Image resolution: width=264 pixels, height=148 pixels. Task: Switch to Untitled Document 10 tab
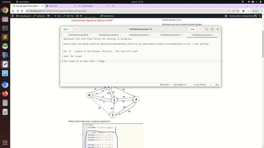pyautogui.click(x=139, y=35)
